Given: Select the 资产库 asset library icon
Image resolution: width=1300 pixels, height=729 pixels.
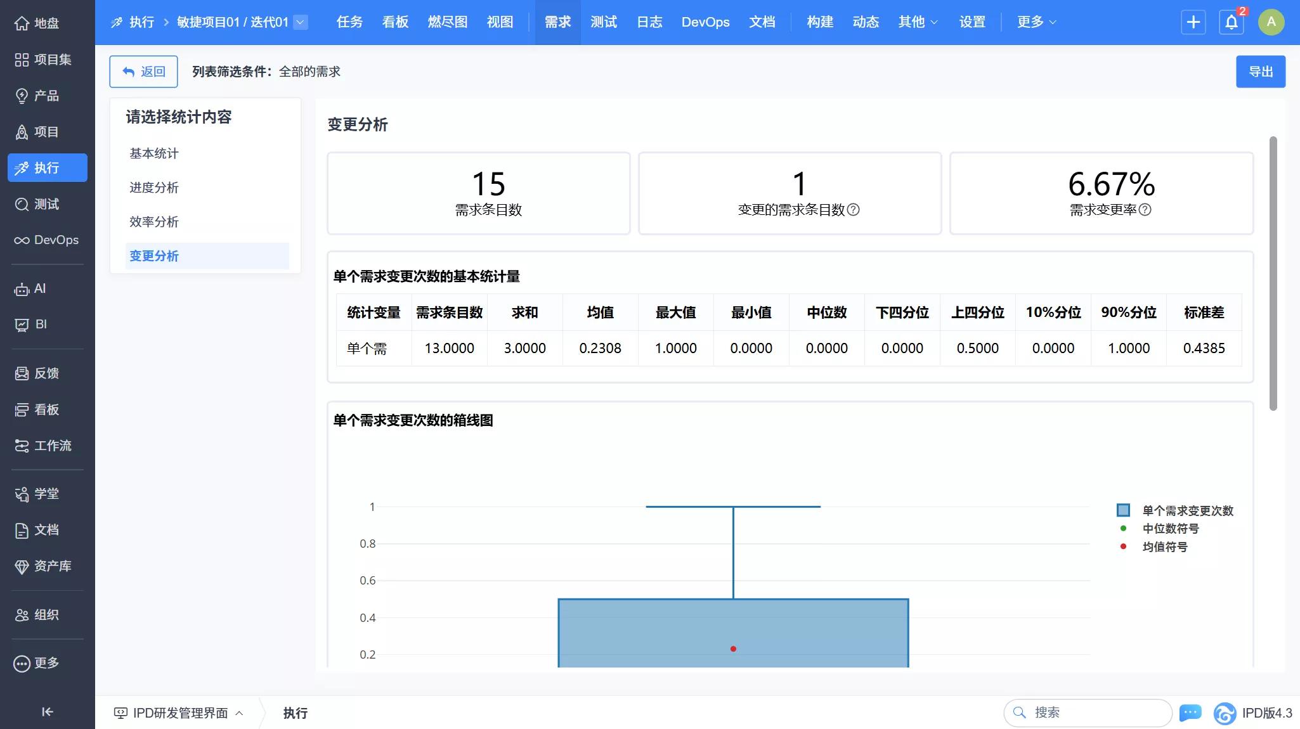Looking at the screenshot, I should (x=23, y=566).
